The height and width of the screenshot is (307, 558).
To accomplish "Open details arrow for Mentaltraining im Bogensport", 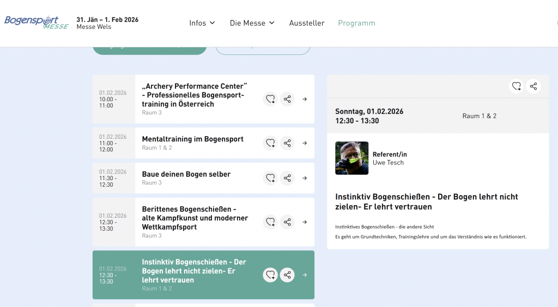I will 305,143.
